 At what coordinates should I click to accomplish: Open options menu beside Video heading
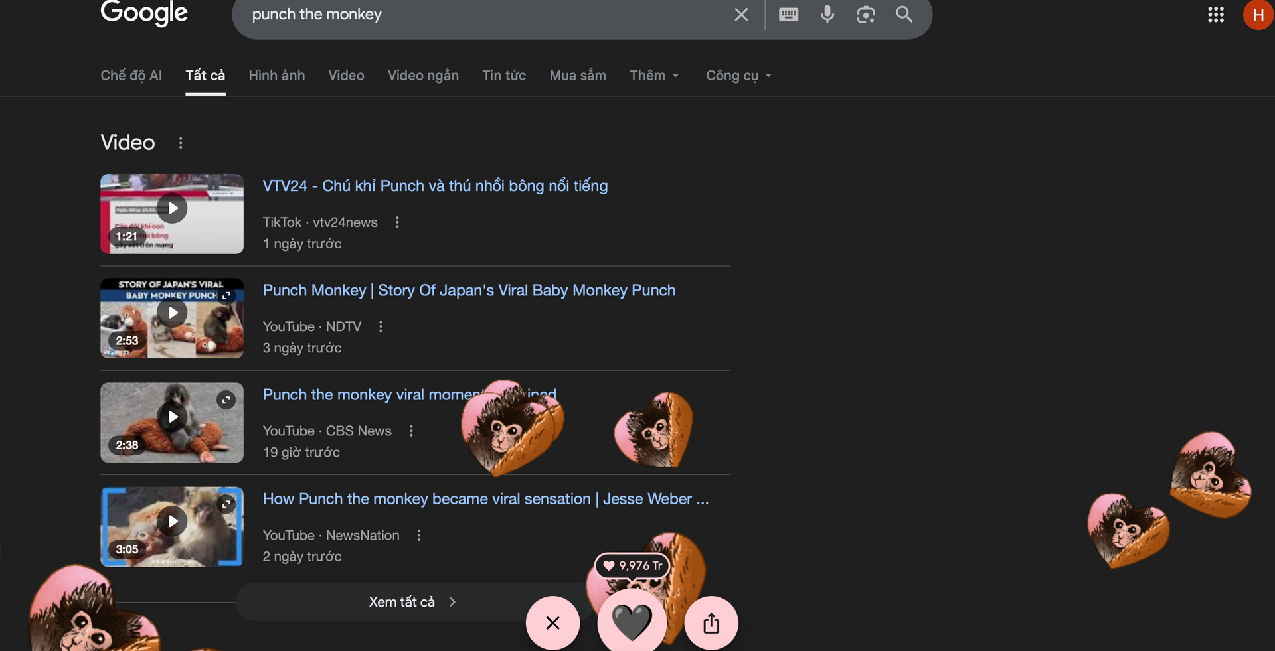pos(181,143)
